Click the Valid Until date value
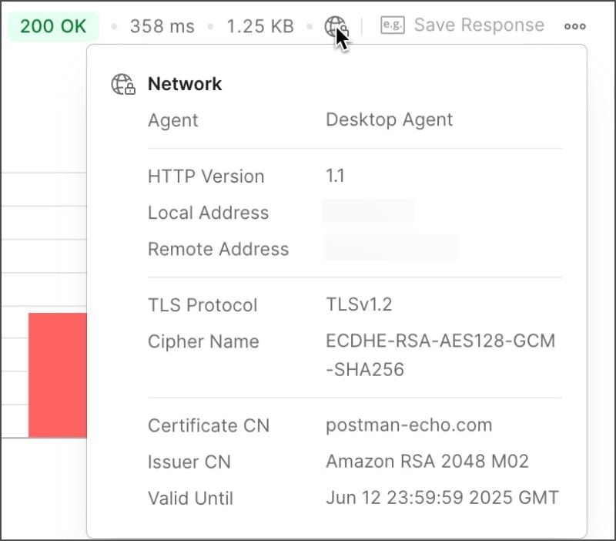 (442, 497)
